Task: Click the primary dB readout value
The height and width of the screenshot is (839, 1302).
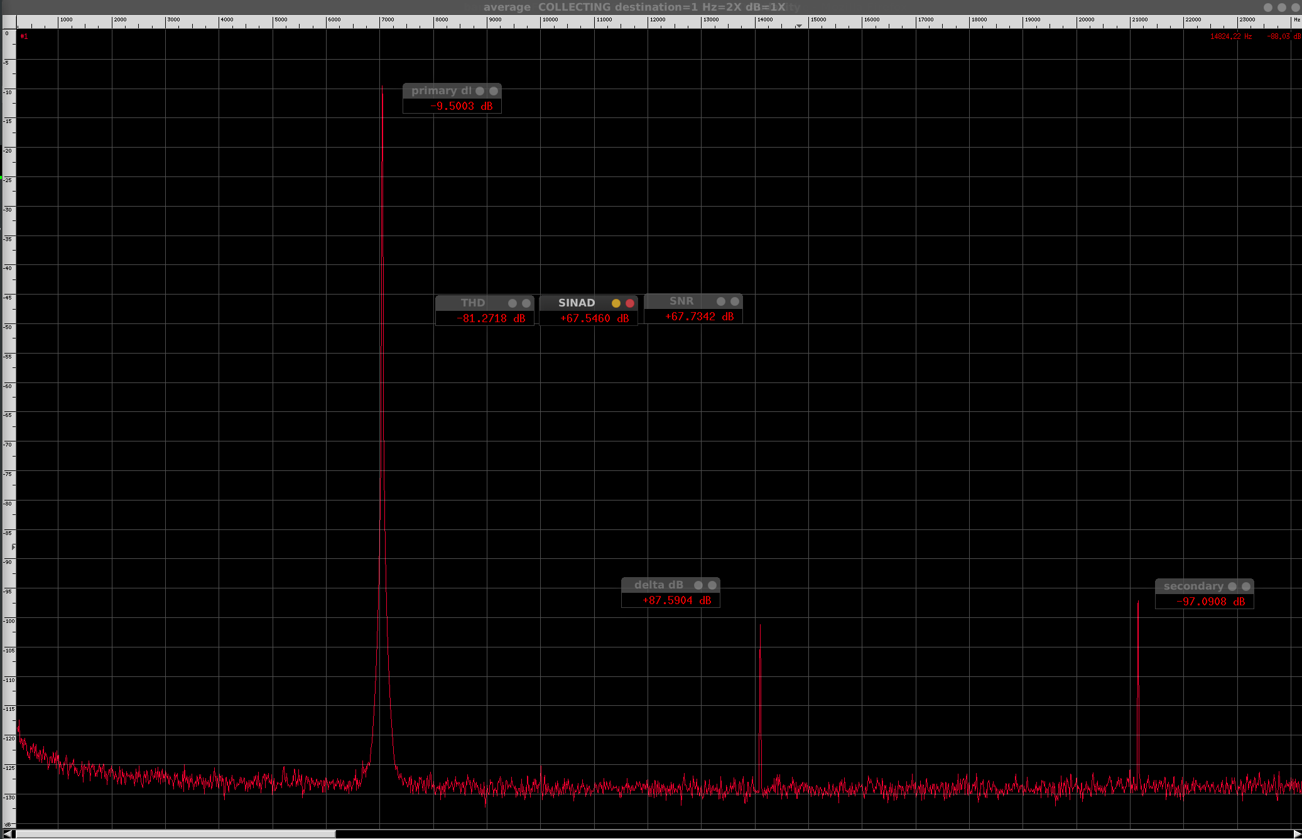Action: pyautogui.click(x=461, y=107)
